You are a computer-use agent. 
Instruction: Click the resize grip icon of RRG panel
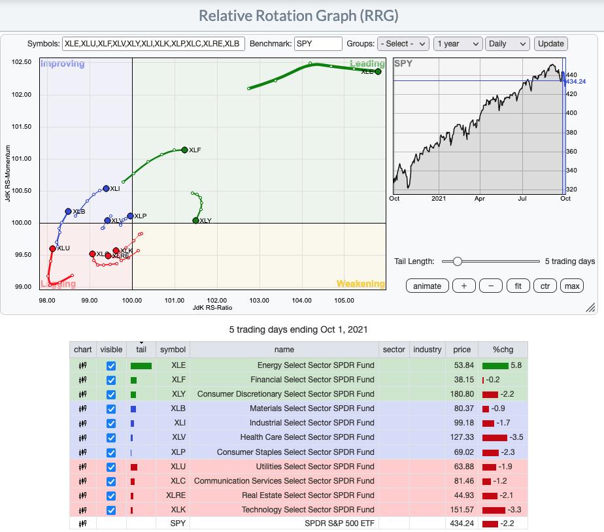coord(590,307)
